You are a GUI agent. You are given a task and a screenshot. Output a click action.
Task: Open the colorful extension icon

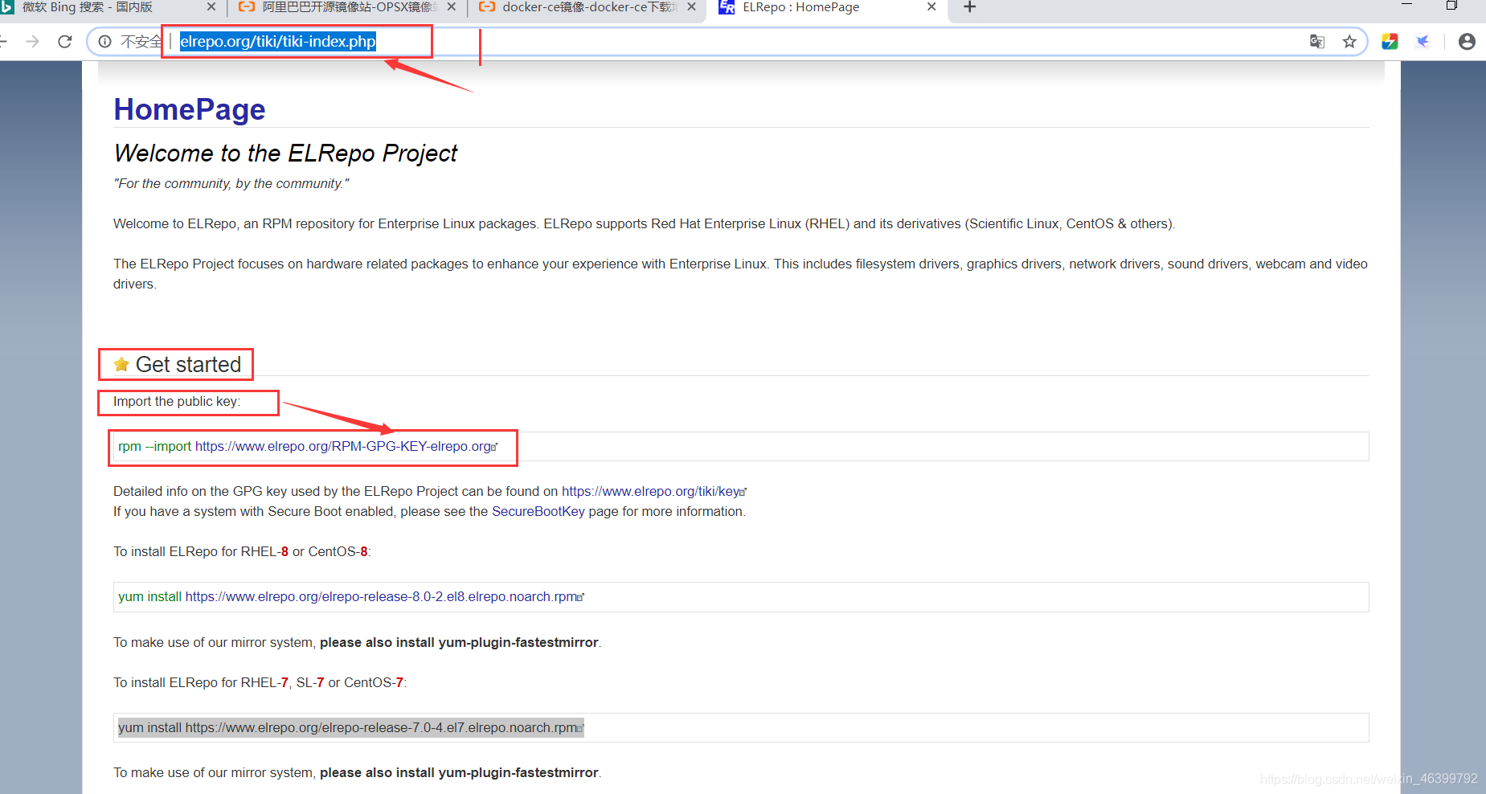pos(1390,42)
